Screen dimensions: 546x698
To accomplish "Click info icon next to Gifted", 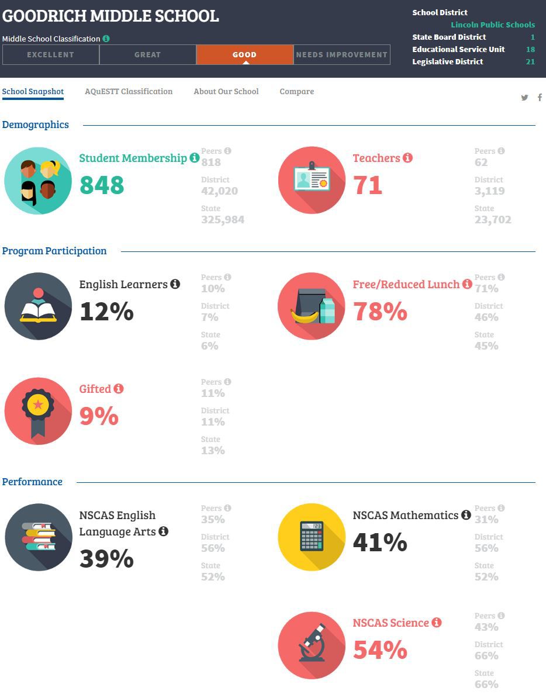I will click(118, 389).
